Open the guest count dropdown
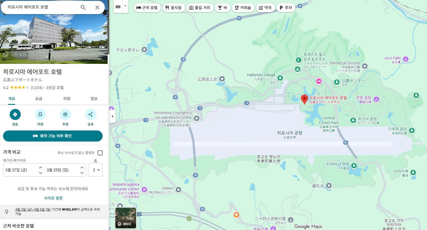Viewport: 427px width, 230px height. [95, 170]
